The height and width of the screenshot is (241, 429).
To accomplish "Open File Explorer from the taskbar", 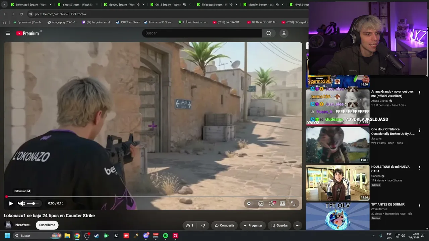I will click(67, 236).
